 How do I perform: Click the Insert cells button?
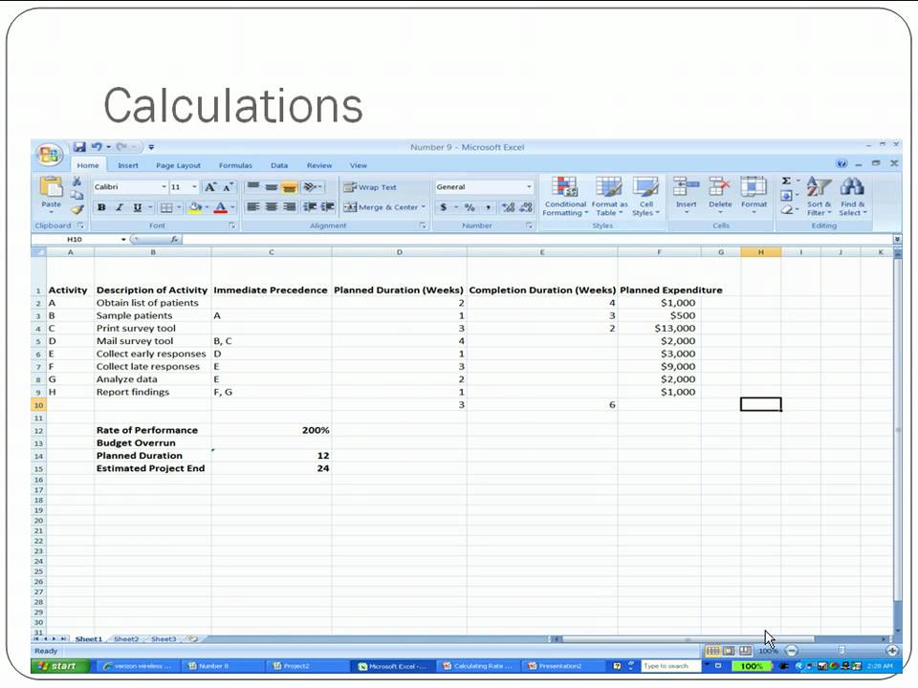pos(686,195)
